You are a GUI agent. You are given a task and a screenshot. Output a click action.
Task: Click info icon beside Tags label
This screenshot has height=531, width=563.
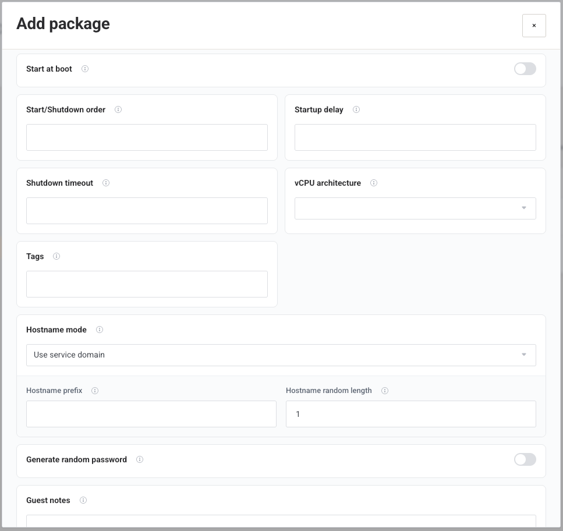pos(56,256)
